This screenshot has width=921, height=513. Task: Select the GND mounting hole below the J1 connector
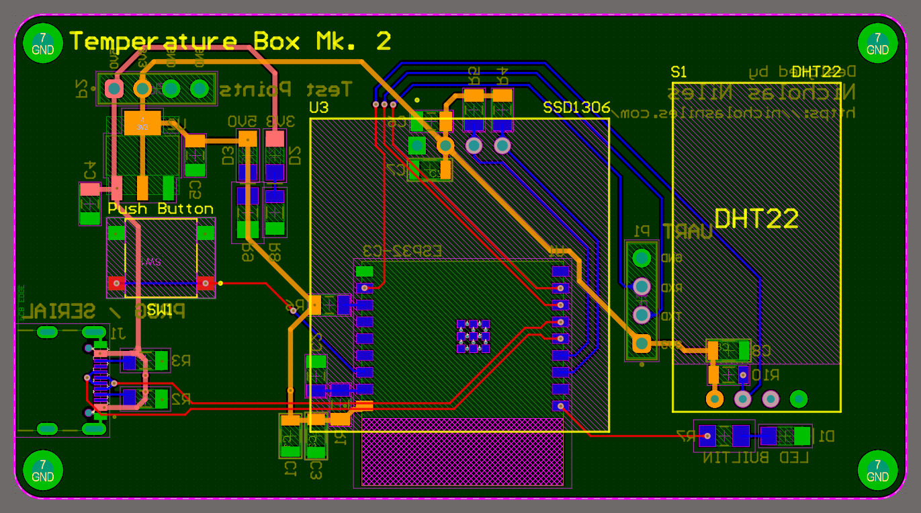(43, 471)
